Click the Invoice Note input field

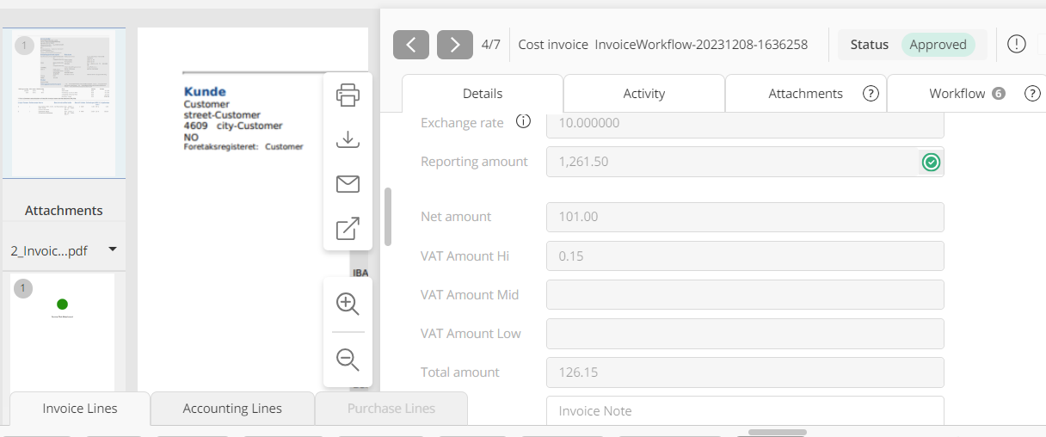pyautogui.click(x=745, y=411)
